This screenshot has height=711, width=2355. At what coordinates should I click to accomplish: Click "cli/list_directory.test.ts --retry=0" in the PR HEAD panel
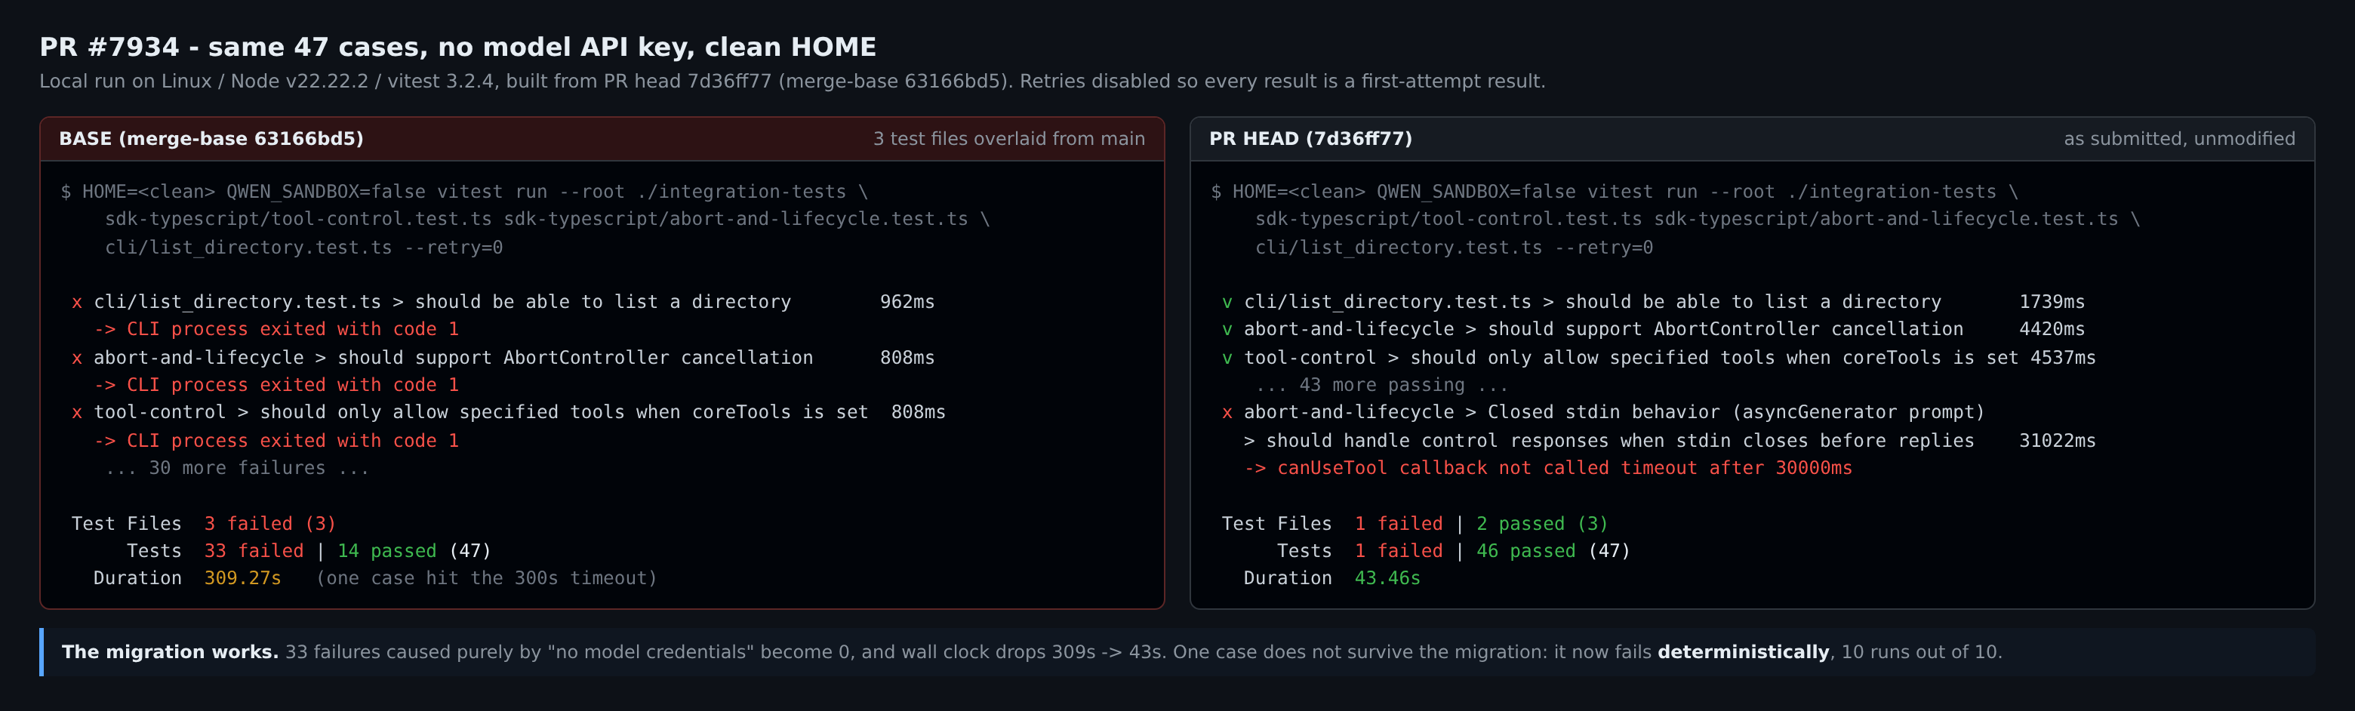(x=1454, y=248)
